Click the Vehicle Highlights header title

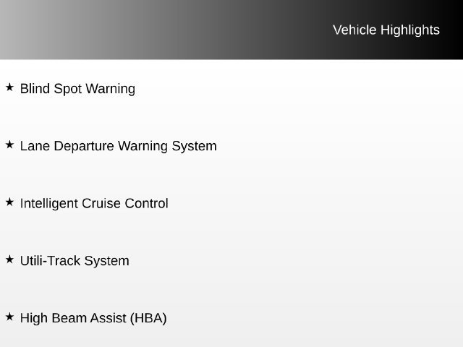tap(386, 30)
